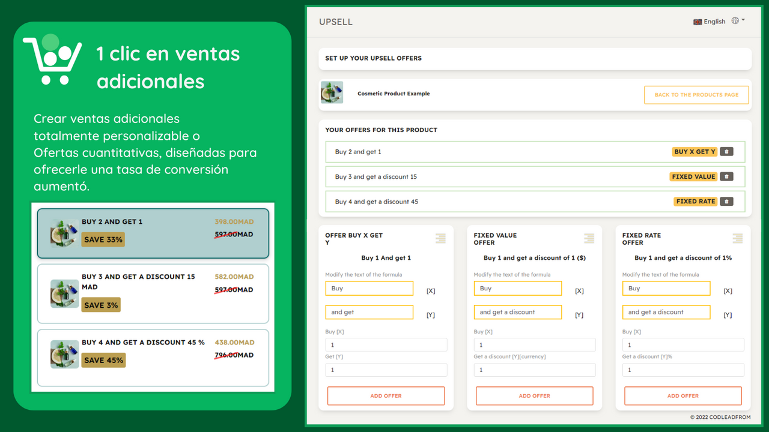Click the 582.00MAD price

coord(234,277)
